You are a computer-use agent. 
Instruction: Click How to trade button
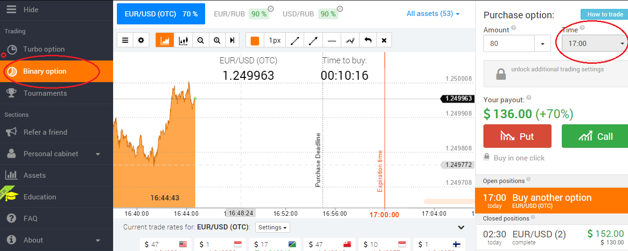[x=605, y=14]
